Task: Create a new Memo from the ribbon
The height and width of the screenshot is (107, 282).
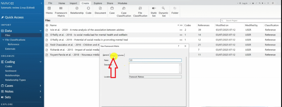Action: 49,11
